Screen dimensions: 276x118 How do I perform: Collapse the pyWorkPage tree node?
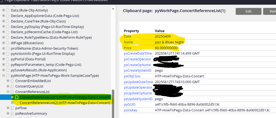(4, 75)
